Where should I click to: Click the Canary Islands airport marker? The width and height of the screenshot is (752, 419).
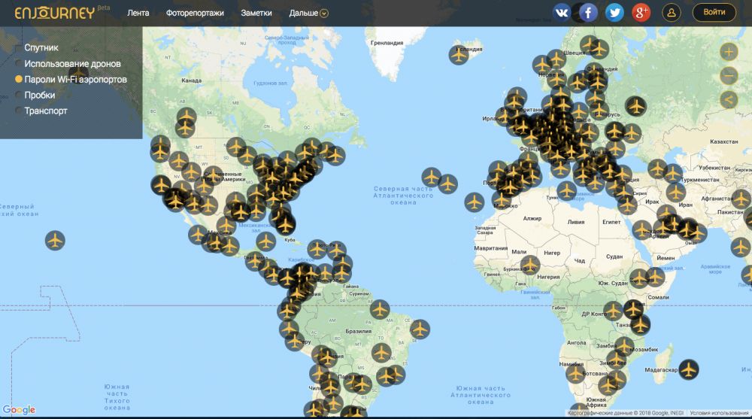[474, 202]
